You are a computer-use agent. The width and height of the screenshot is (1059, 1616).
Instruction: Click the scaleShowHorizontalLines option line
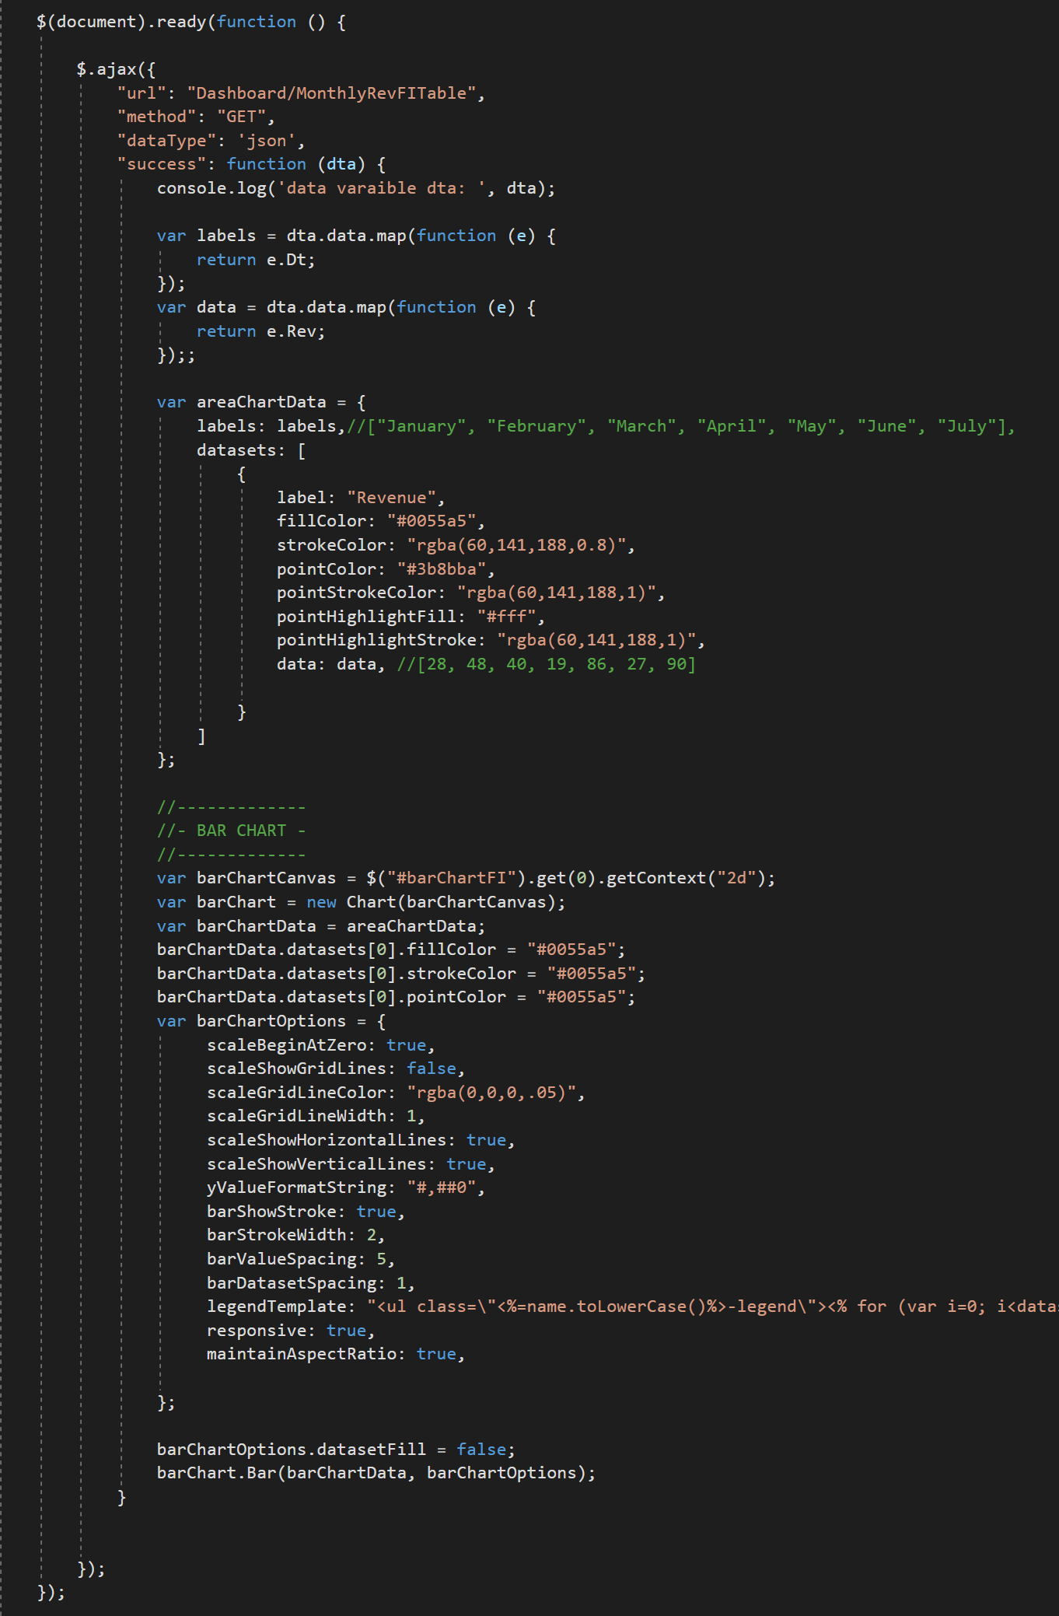pos(361,1140)
